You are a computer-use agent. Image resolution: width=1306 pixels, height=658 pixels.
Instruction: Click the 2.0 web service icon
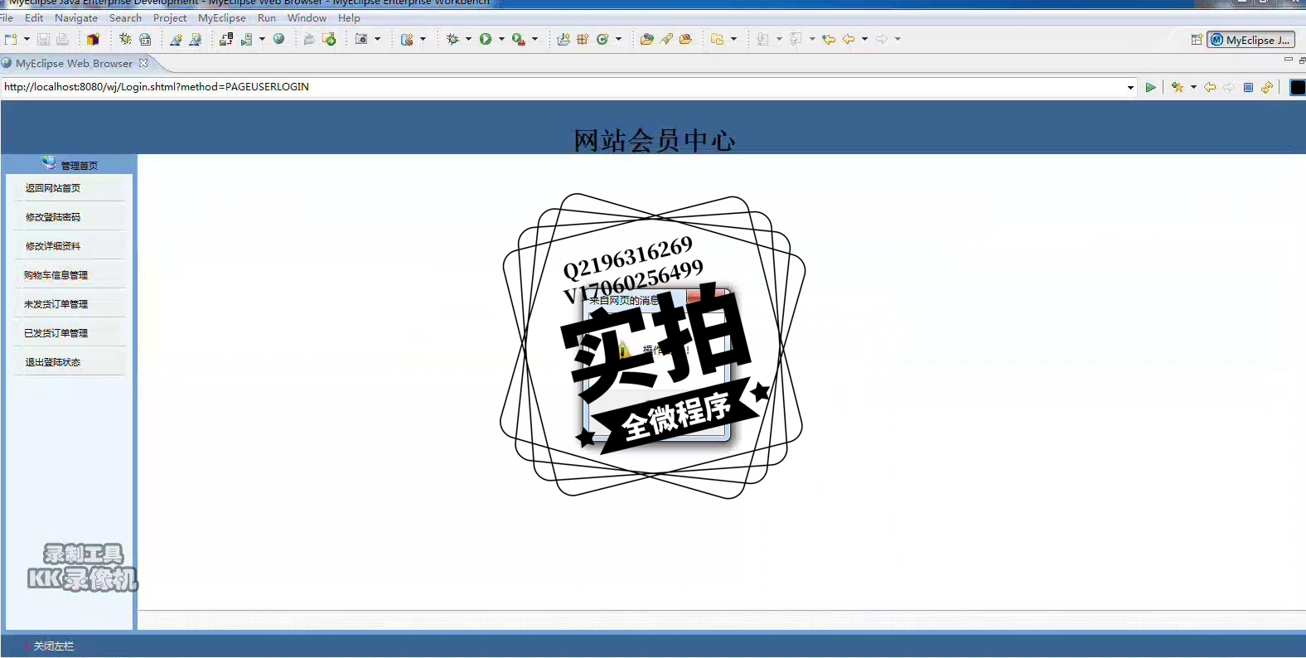(145, 39)
